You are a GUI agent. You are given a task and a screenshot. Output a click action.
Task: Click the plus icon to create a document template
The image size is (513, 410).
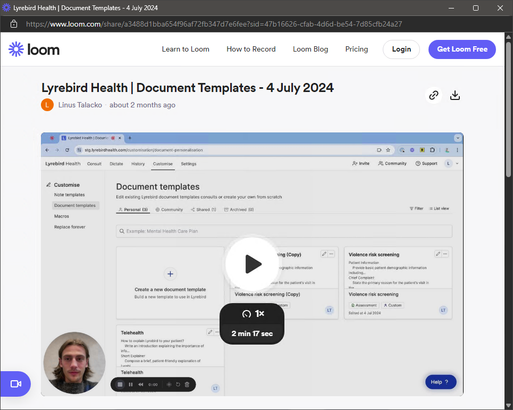(170, 274)
